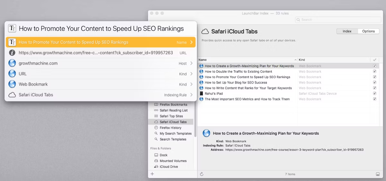Screen dimensions: 386x181
Task: Select The Most Important SEO Metrics row
Action: pyautogui.click(x=288, y=99)
